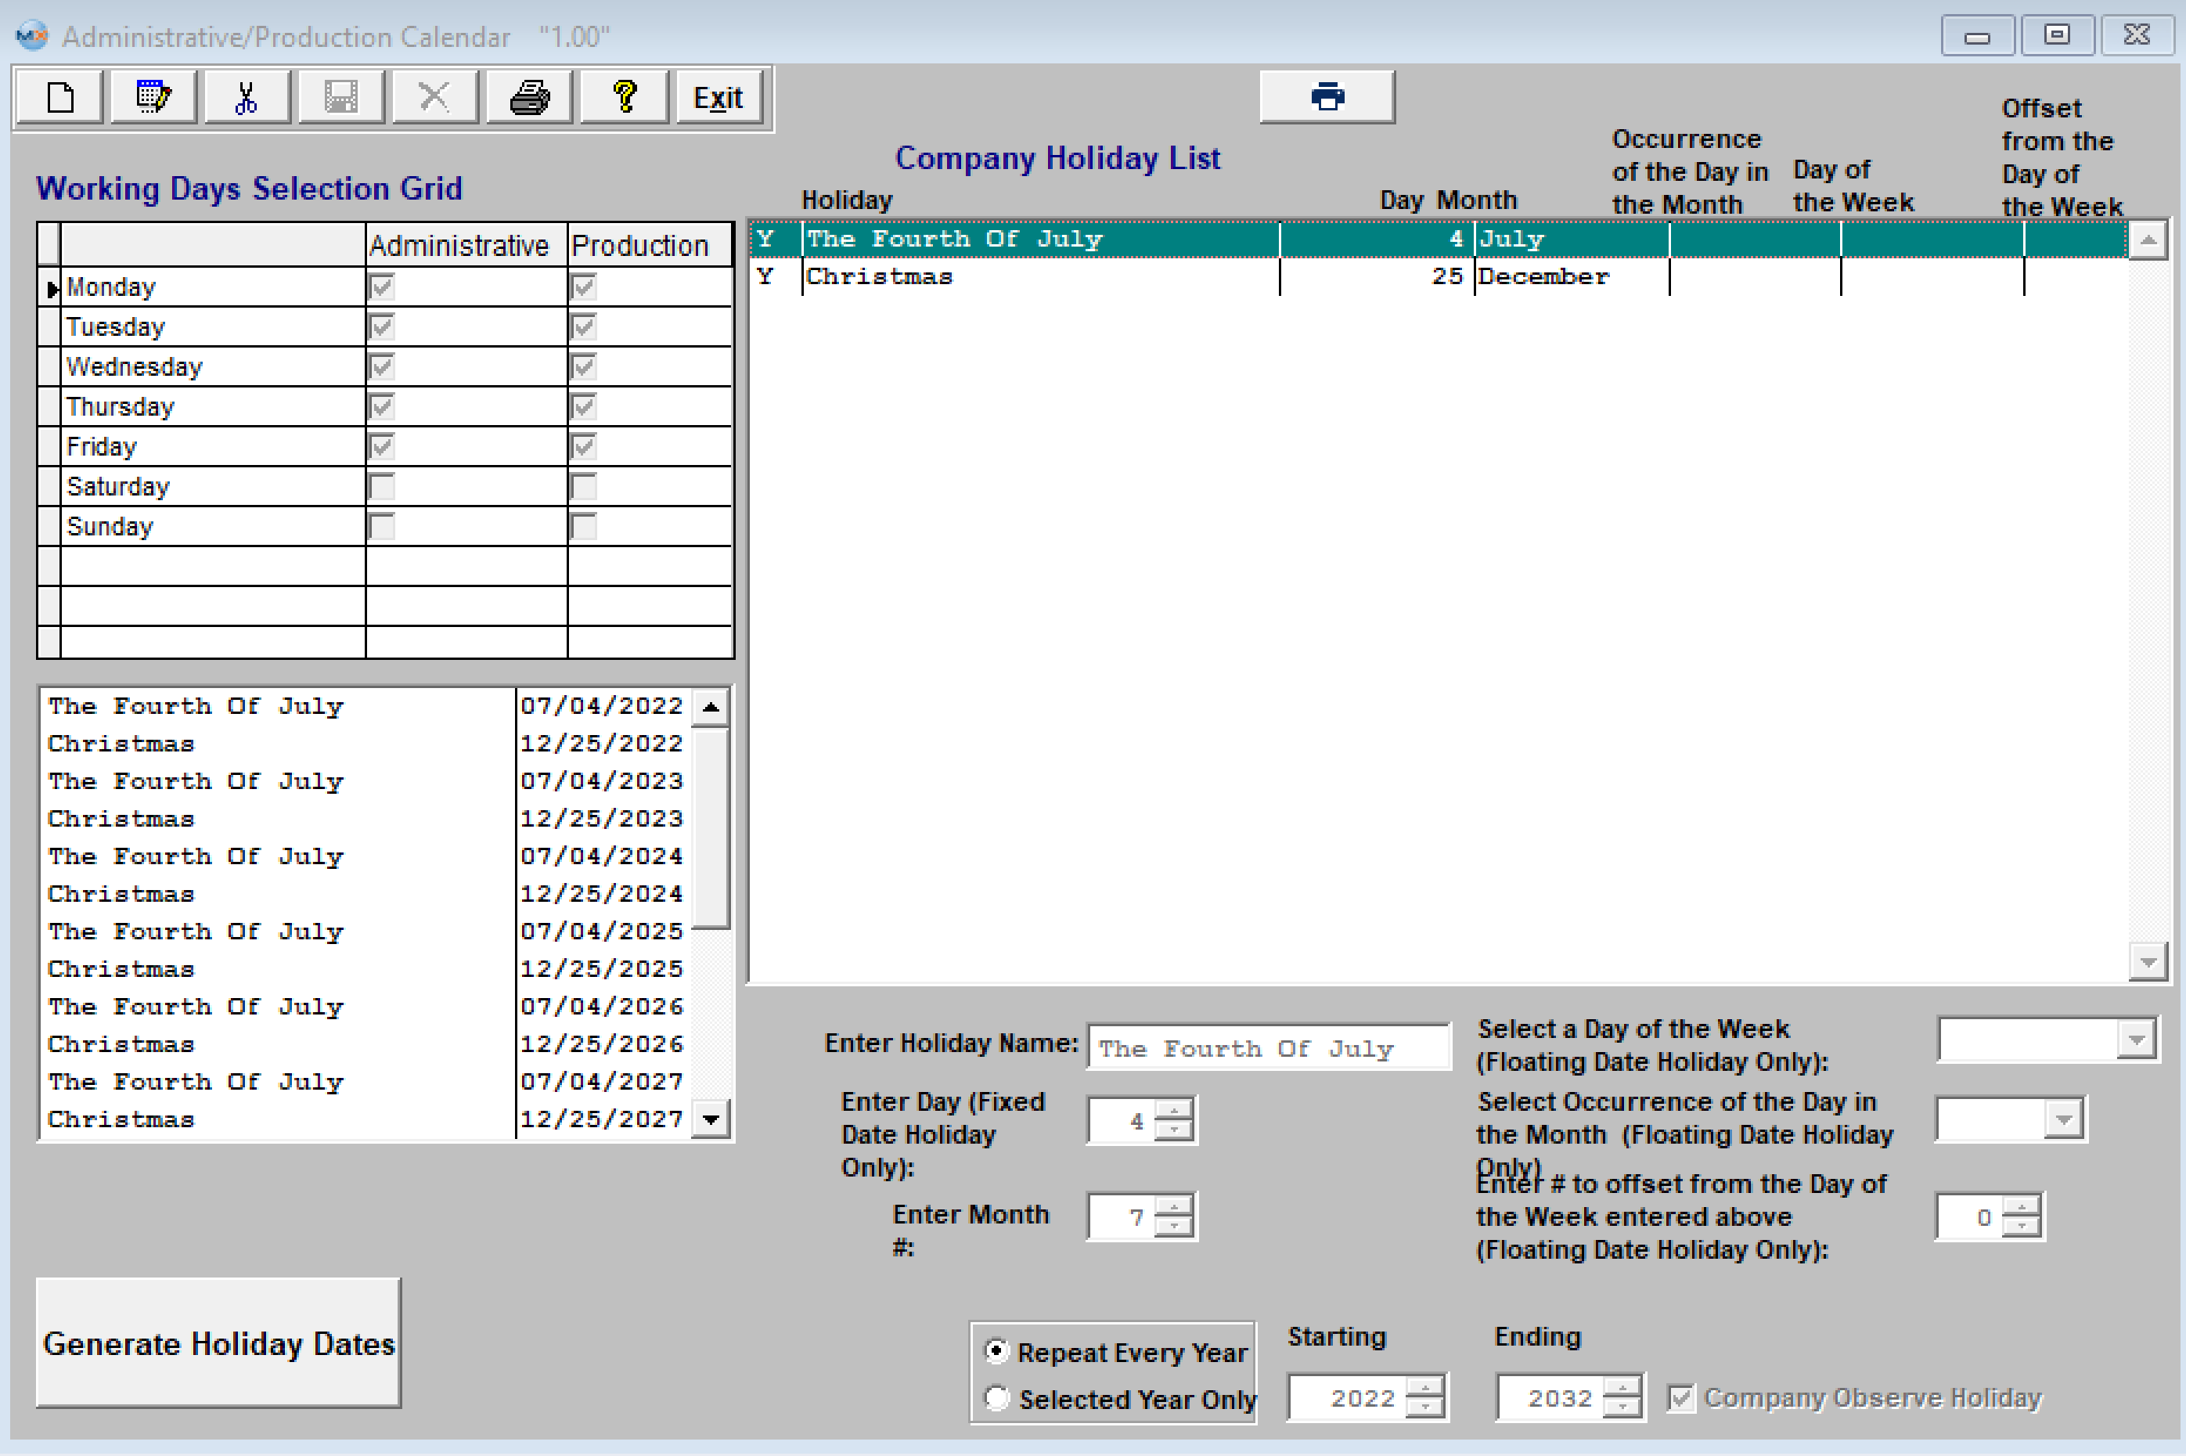
Task: Click the Enter Holiday Name field
Action: 1267,1048
